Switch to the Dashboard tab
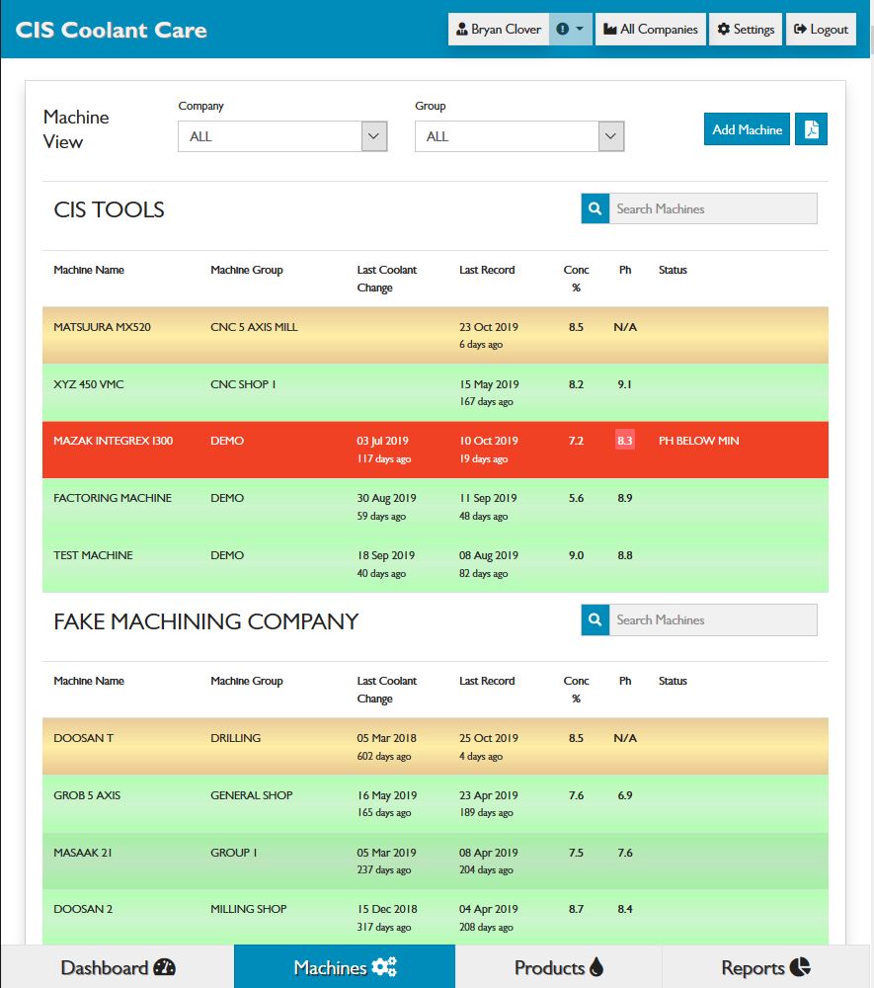 tap(118, 967)
